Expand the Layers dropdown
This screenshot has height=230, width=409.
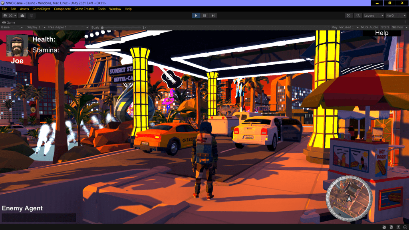point(373,16)
